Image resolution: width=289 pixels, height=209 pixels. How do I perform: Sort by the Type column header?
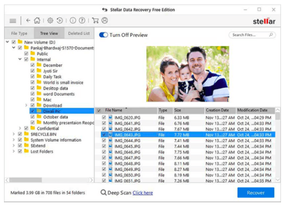point(165,111)
